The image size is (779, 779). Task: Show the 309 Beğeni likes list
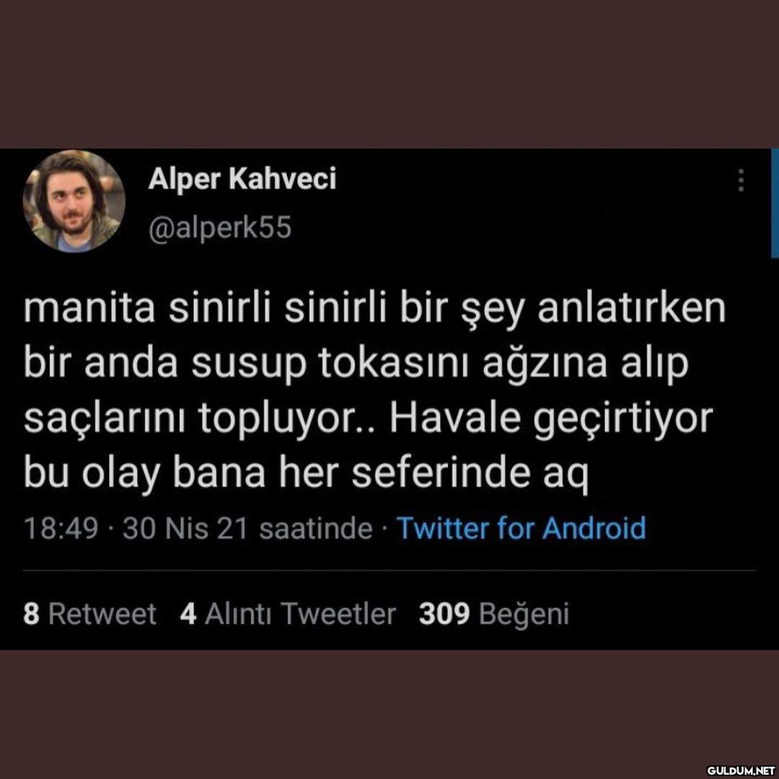[x=494, y=614]
